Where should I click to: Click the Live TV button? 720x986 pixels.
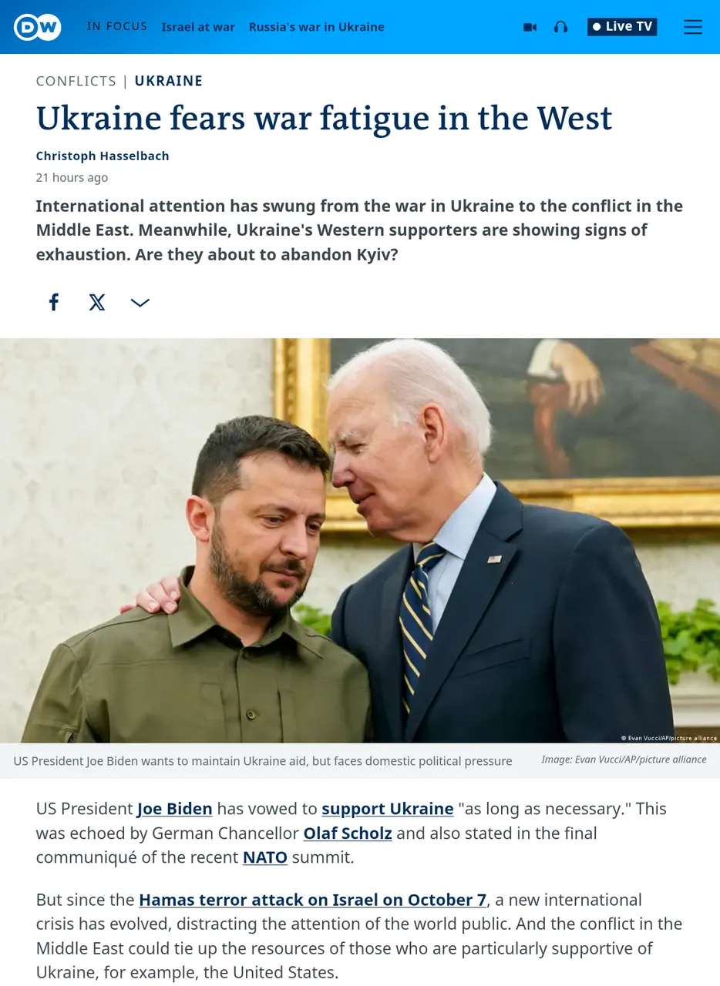point(622,27)
